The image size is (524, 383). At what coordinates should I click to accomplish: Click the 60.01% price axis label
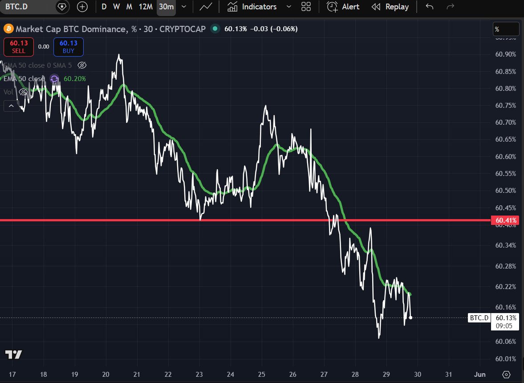[x=506, y=359]
